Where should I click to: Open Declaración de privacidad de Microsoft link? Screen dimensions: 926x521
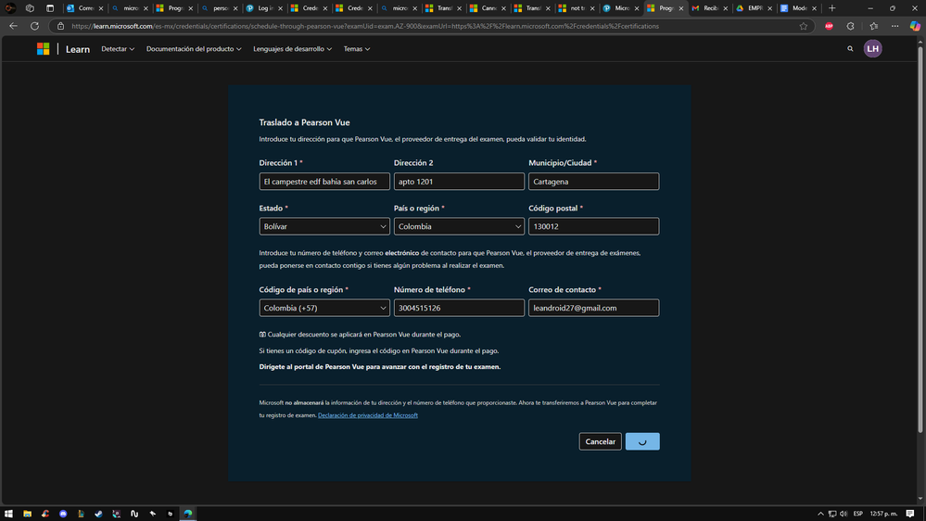click(x=368, y=415)
